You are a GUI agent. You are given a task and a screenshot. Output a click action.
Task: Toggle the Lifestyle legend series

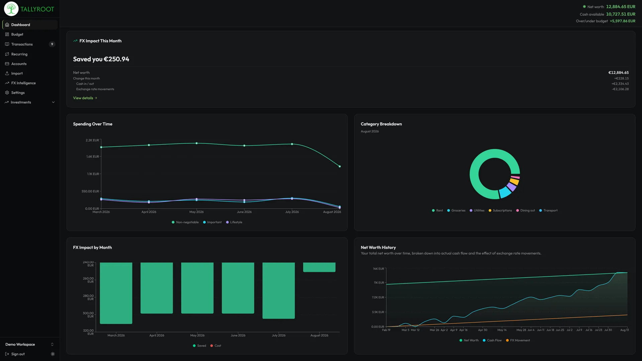point(234,222)
